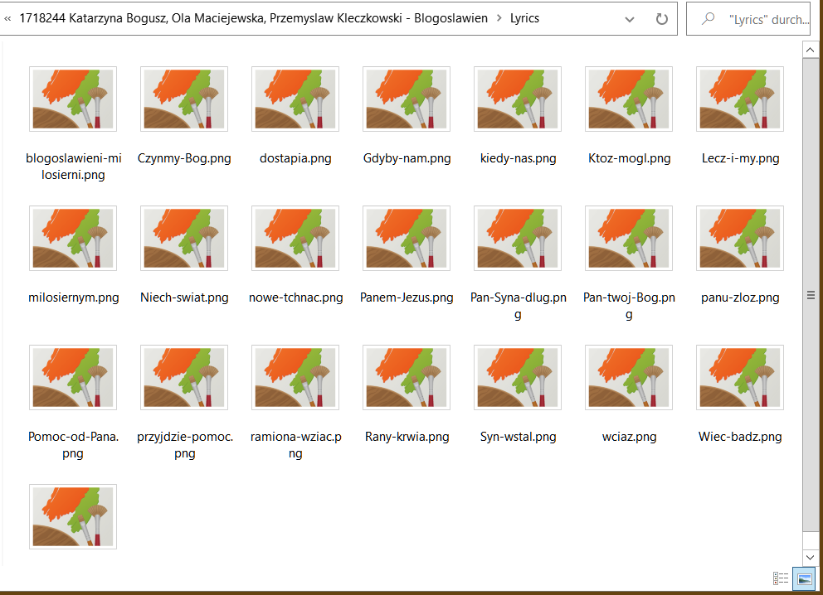Click the search magnifier icon
The height and width of the screenshot is (595, 823).
(708, 19)
